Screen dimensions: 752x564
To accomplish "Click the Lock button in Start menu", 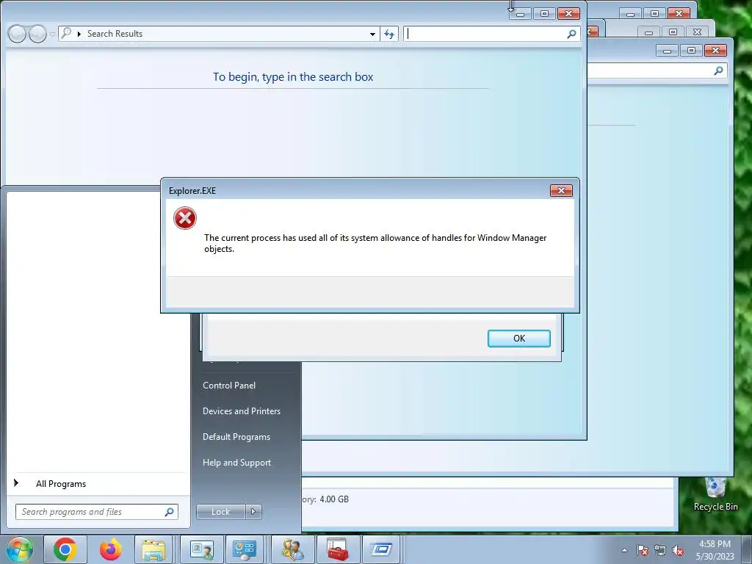I will [x=220, y=512].
